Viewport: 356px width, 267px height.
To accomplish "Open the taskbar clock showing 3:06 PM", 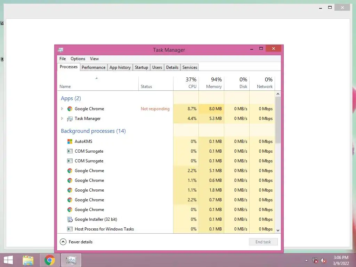I will pos(341,260).
